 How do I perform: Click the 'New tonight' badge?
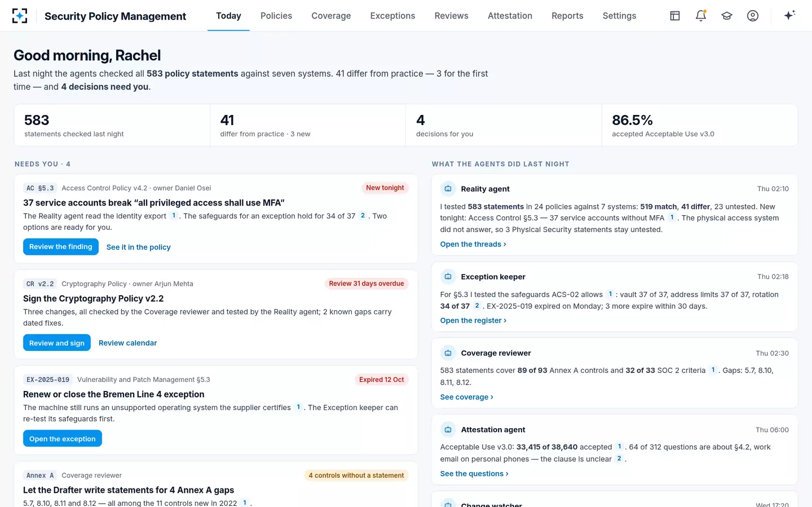coord(385,188)
